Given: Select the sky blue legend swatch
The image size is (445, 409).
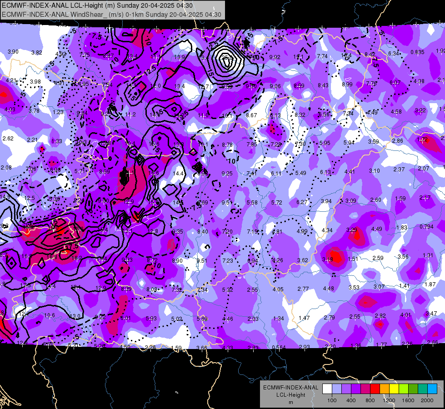Looking at the screenshot, I should pos(432,389).
